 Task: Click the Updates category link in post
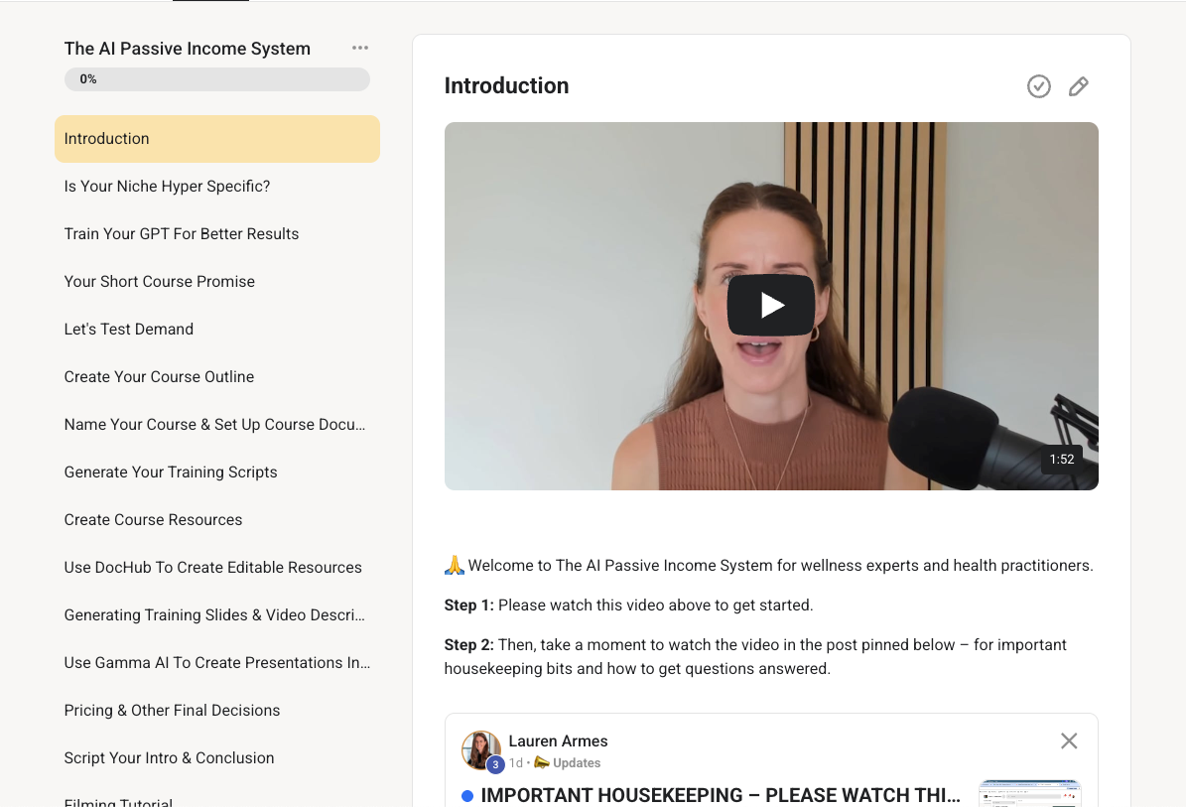576,763
